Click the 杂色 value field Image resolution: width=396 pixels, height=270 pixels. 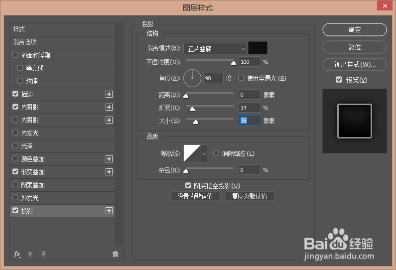click(x=250, y=169)
